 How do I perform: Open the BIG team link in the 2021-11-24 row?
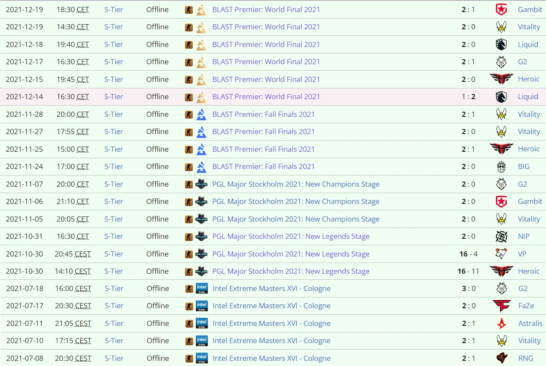point(524,166)
